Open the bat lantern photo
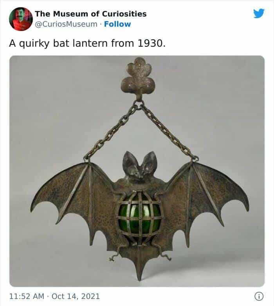This screenshot has width=274, height=306. pyautogui.click(x=137, y=171)
